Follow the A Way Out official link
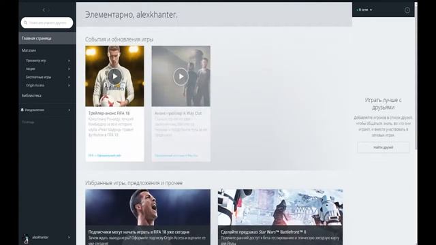This screenshot has height=245, width=436. [x=176, y=156]
